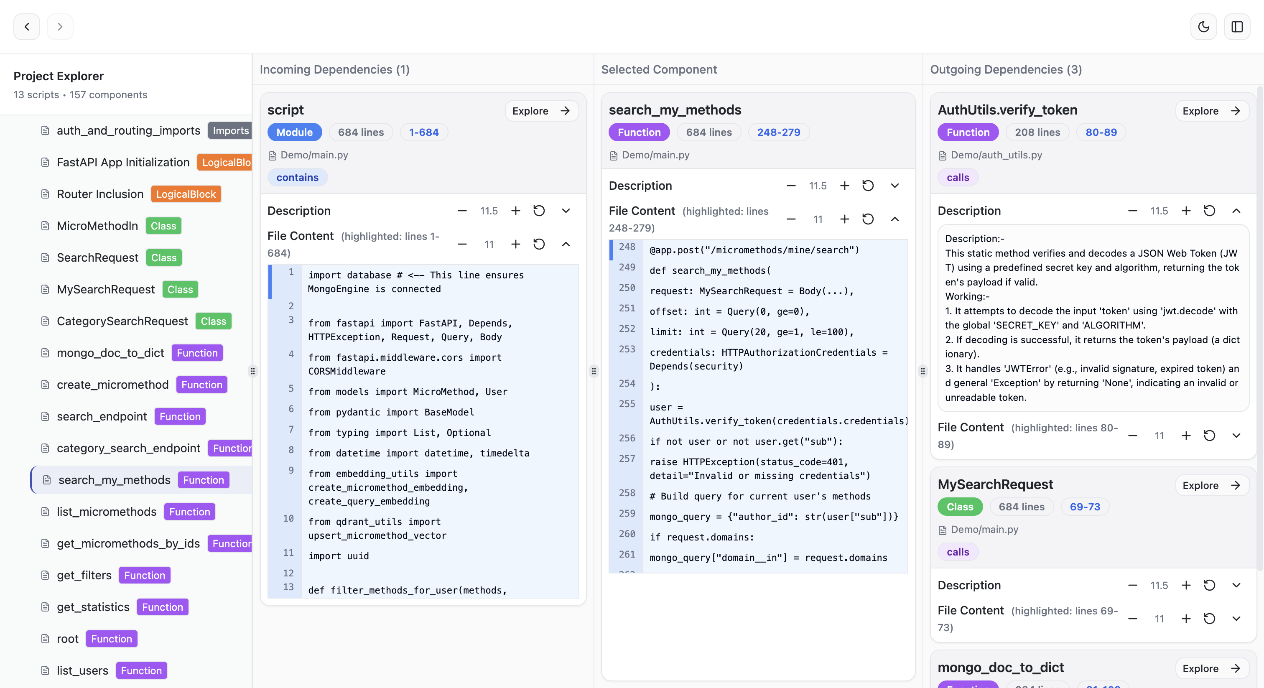This screenshot has height=688, width=1264.
Task: Toggle dark mode moon icon
Action: (1203, 26)
